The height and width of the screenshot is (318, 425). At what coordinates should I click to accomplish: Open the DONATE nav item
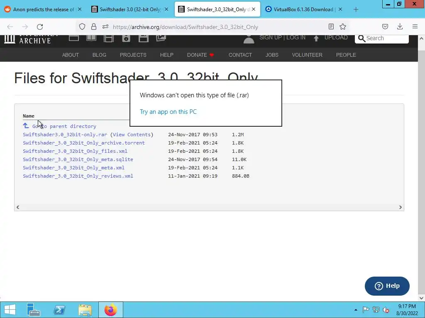[x=200, y=55]
